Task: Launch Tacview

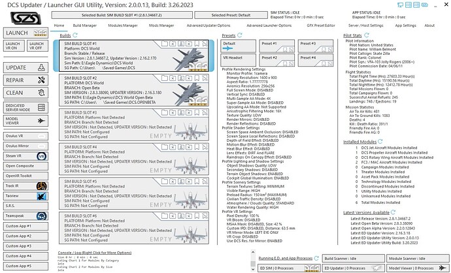Action: click(x=25, y=196)
